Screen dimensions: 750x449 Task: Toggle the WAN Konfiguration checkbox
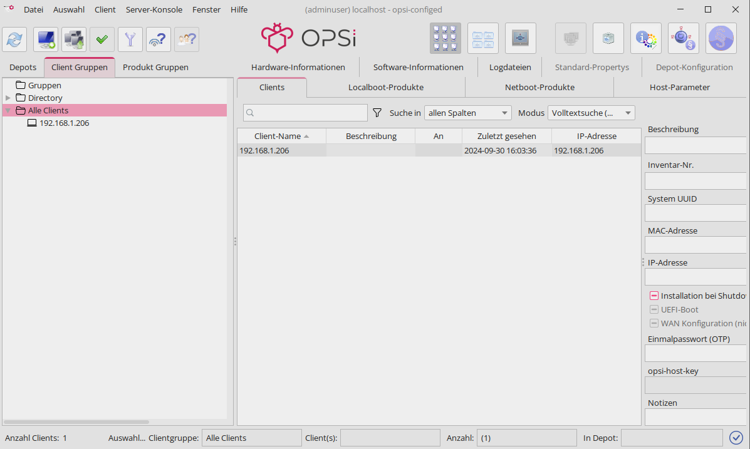654,323
